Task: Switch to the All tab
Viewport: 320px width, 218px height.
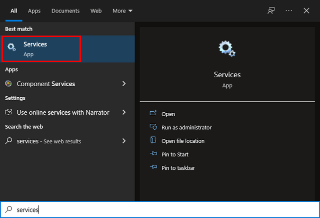Action: pyautogui.click(x=14, y=11)
